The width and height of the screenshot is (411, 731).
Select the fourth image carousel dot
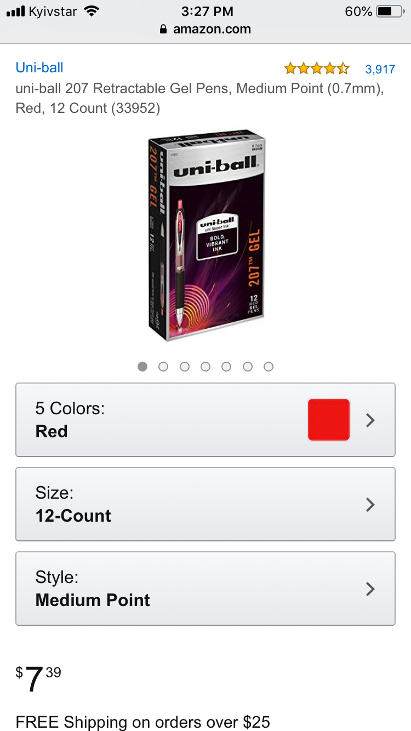coord(206,367)
